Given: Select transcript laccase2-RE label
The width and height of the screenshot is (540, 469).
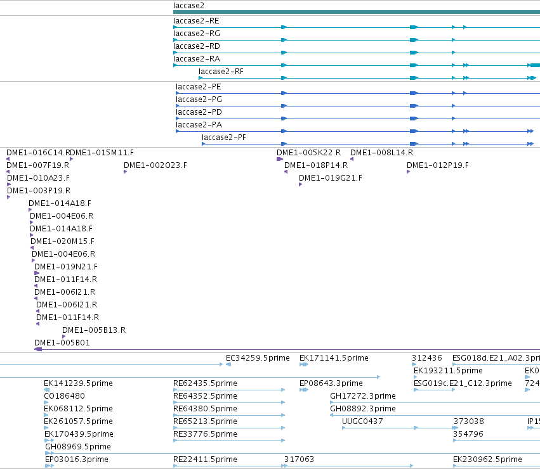Looking at the screenshot, I should [196, 21].
